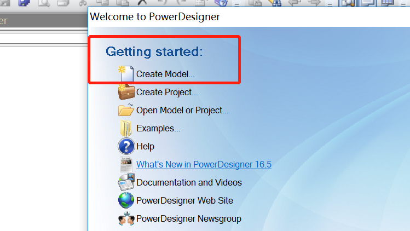Click the blue question-mark Help icon

point(126,146)
